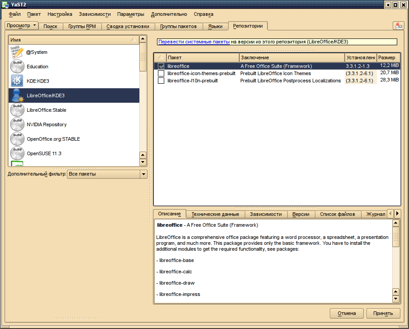Click the description pane scrollbar down arrow

[x=396, y=299]
